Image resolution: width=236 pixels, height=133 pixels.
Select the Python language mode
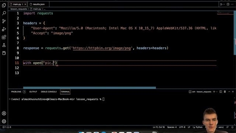pyautogui.click(x=199, y=127)
